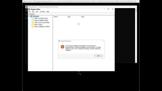Click the HKEY_CLASSES_ROOT folder icon
The height and width of the screenshot is (91, 162).
click(x=33, y=18)
